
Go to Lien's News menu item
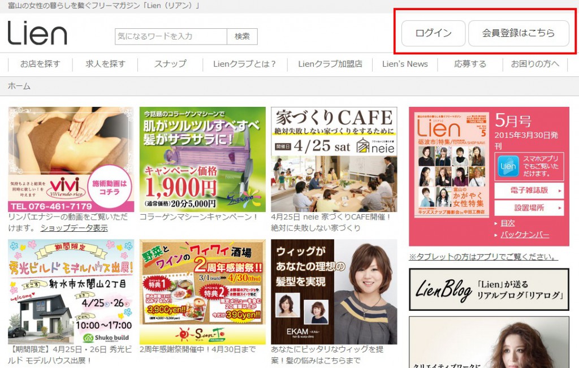pos(405,64)
